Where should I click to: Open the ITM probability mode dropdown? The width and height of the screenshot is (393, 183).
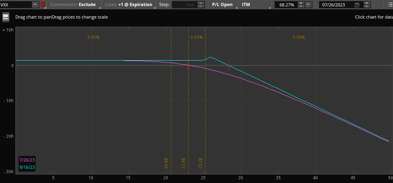255,5
